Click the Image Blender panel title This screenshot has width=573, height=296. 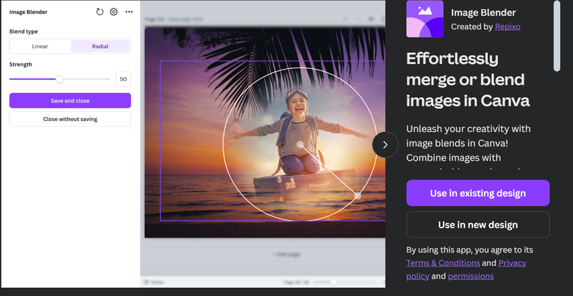click(x=29, y=12)
